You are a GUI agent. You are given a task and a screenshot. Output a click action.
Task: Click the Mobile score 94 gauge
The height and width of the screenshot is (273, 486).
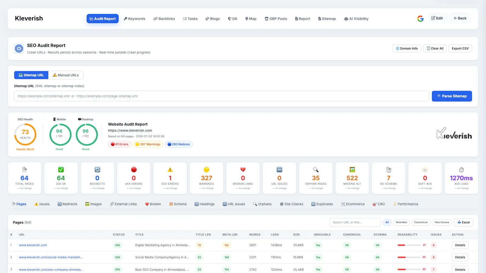(60, 135)
